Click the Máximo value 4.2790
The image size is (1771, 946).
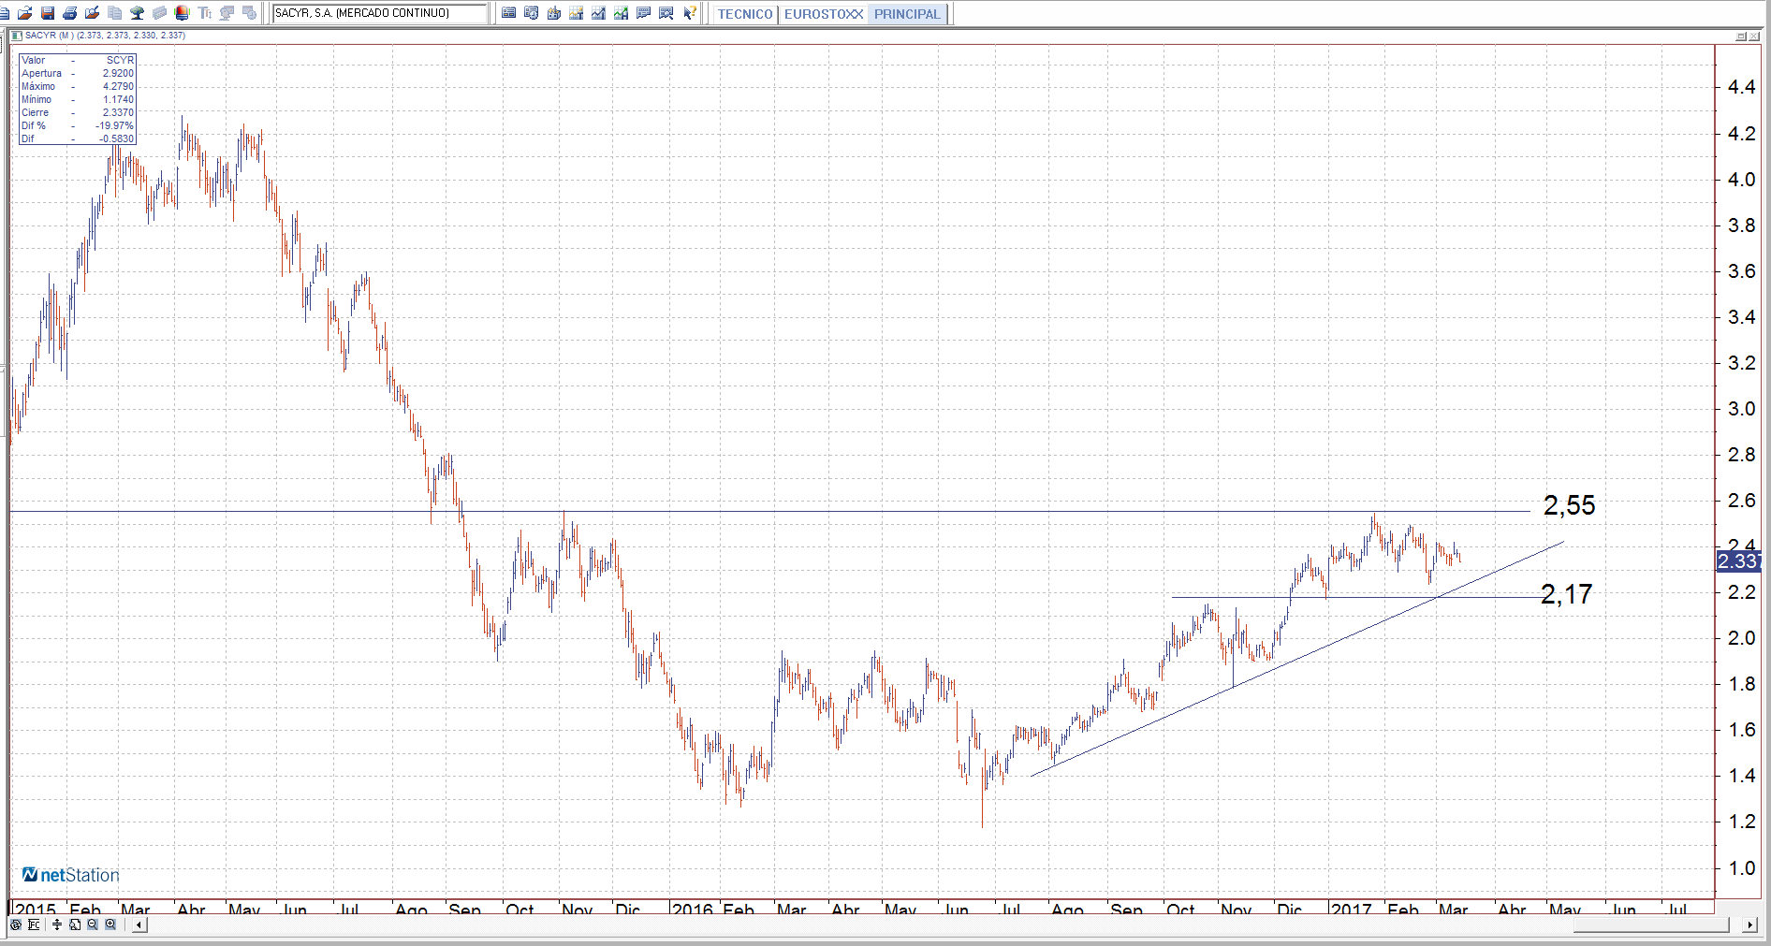pos(118,86)
